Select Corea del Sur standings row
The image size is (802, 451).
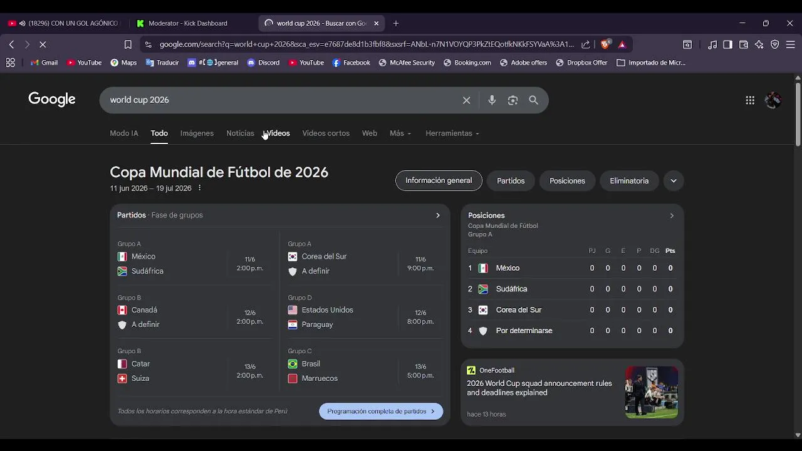click(572, 310)
